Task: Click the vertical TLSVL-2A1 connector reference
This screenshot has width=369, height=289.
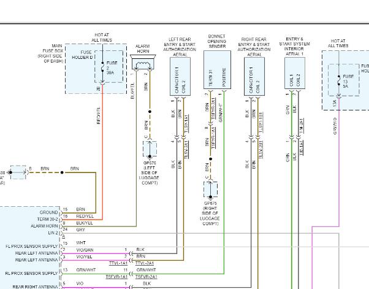Action: 186,149
